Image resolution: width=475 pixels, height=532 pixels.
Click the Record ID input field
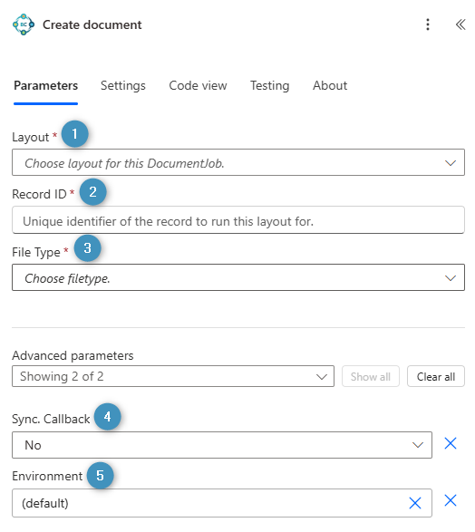pyautogui.click(x=238, y=220)
